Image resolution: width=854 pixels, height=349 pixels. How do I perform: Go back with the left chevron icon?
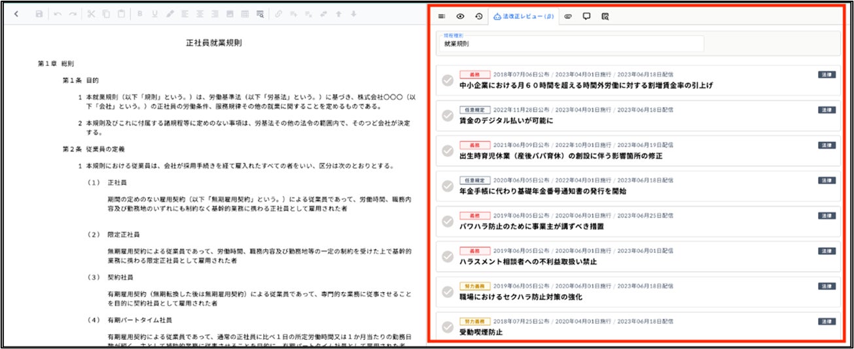[16, 14]
